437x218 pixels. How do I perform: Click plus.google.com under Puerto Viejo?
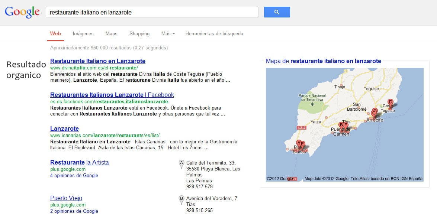68,205
